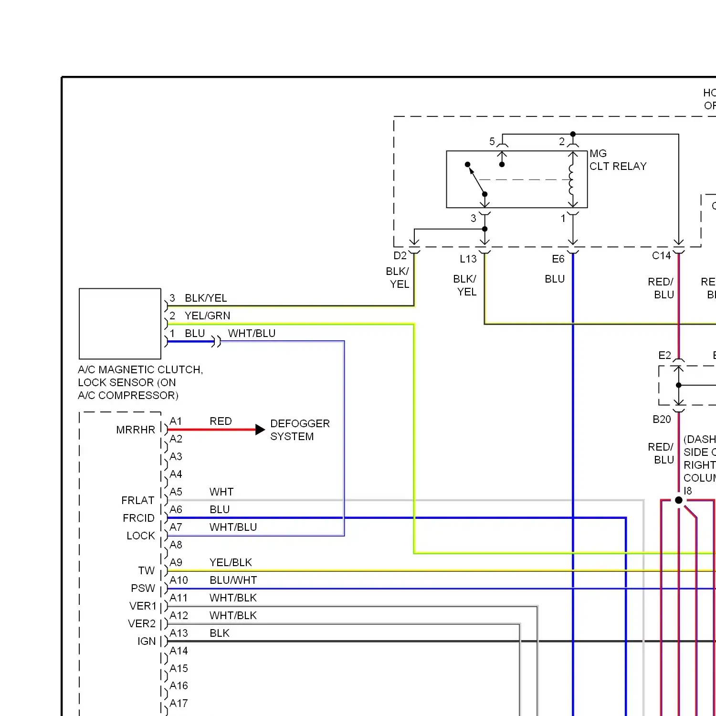Click the red arrow pointing to DEFOGGER SYSTEM
This screenshot has width=716, height=716.
[x=260, y=430]
